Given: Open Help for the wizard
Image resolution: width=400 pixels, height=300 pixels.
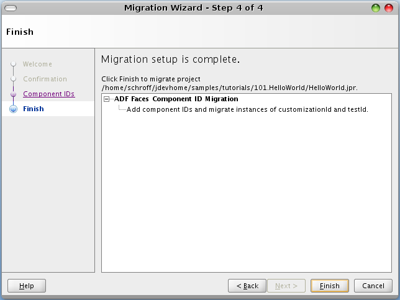Looking at the screenshot, I should [27, 286].
